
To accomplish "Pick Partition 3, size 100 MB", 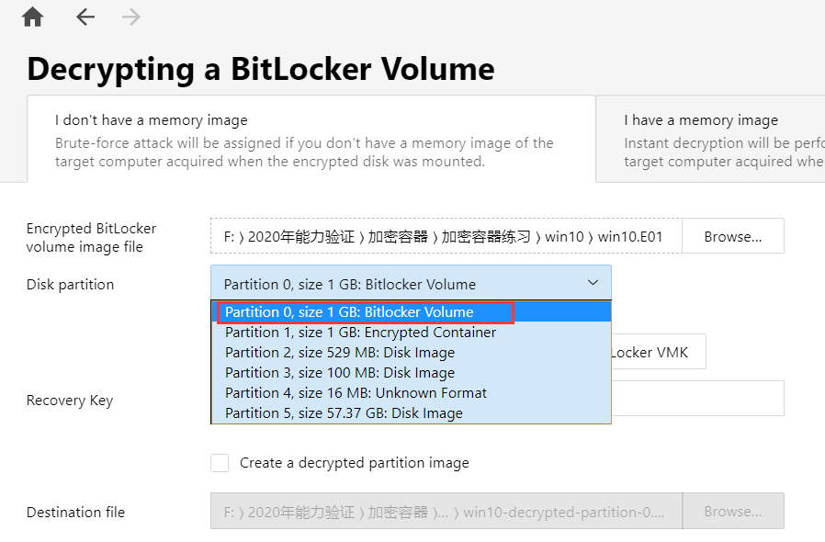I will 340,373.
